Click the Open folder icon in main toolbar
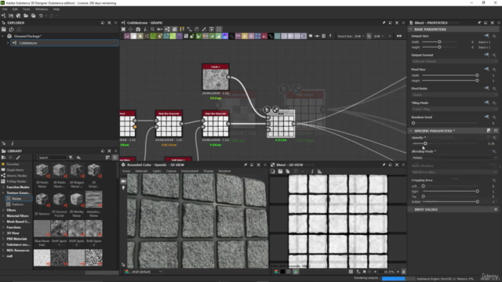502x282 pixels. point(26,16)
